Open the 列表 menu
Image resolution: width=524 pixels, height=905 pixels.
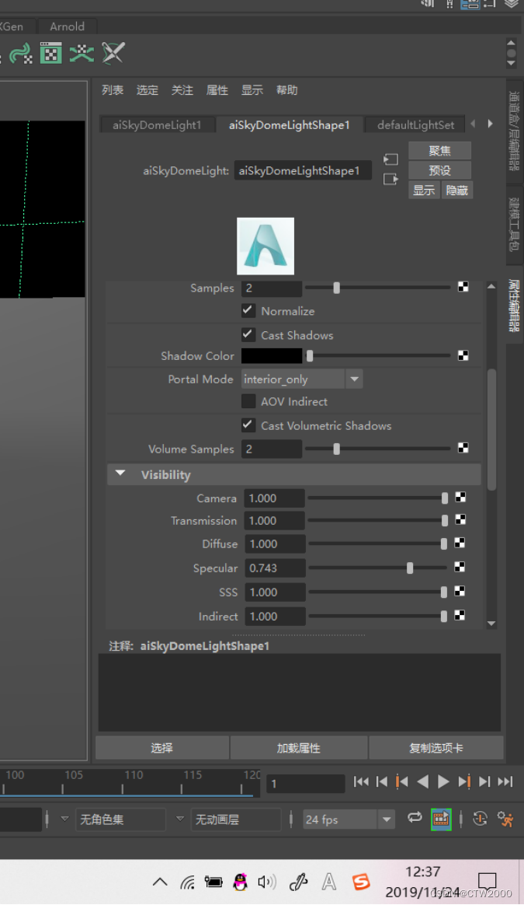[113, 90]
